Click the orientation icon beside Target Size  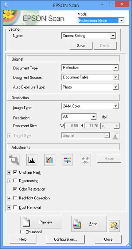[116, 136]
